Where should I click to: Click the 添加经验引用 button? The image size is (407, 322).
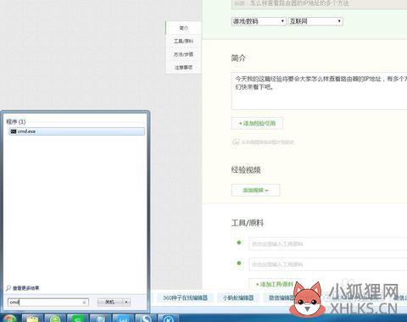(257, 124)
